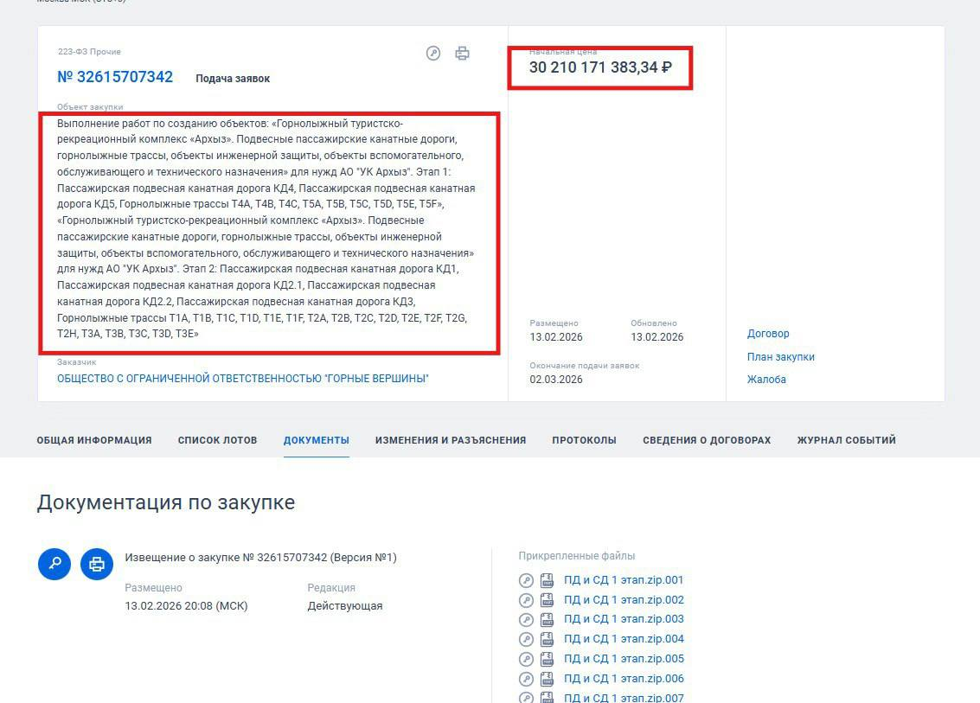980x703 pixels.
Task: Click signature icon for ПД и СД 1 этап.zip.002
Action: click(x=526, y=600)
